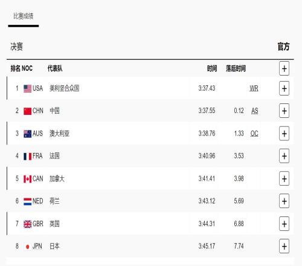Image resolution: width=302 pixels, height=266 pixels.
Task: Click the Netherlands flag icon
Action: tap(27, 201)
